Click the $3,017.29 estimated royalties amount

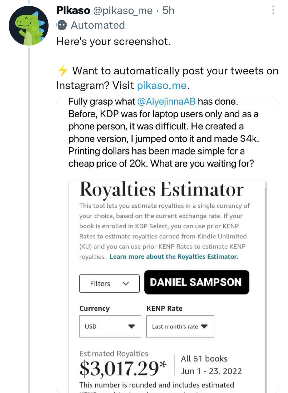[123, 369]
